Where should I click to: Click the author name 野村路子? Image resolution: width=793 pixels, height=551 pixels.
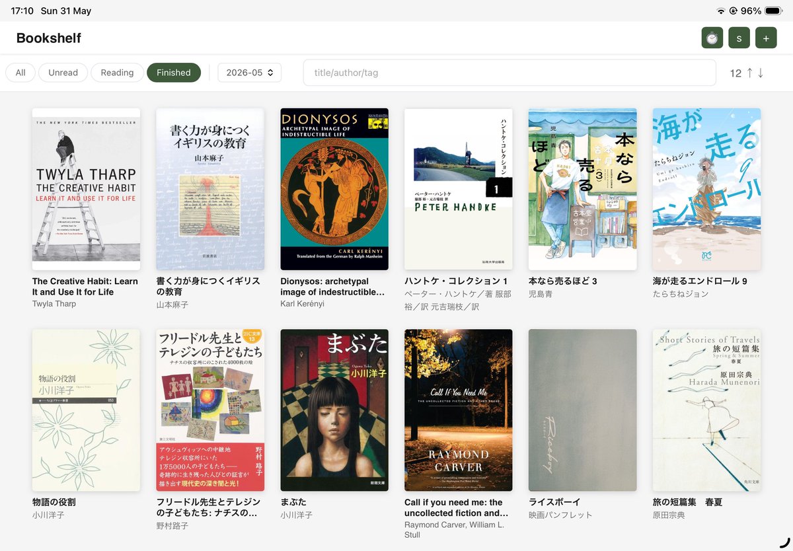172,526
